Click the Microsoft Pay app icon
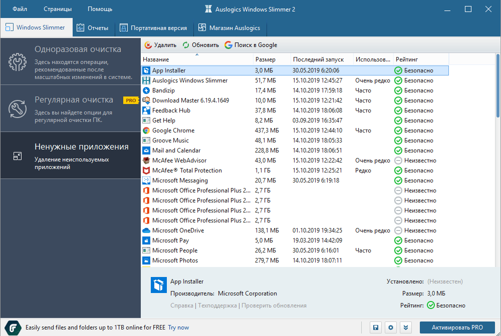The height and width of the screenshot is (336, 501). [146, 240]
